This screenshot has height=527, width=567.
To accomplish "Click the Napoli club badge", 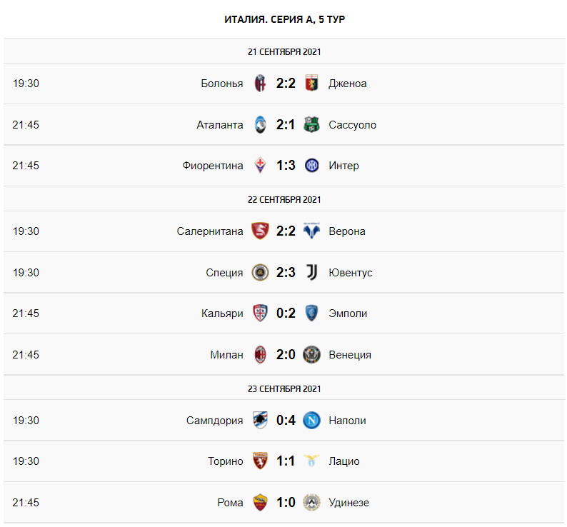I will [x=311, y=420].
